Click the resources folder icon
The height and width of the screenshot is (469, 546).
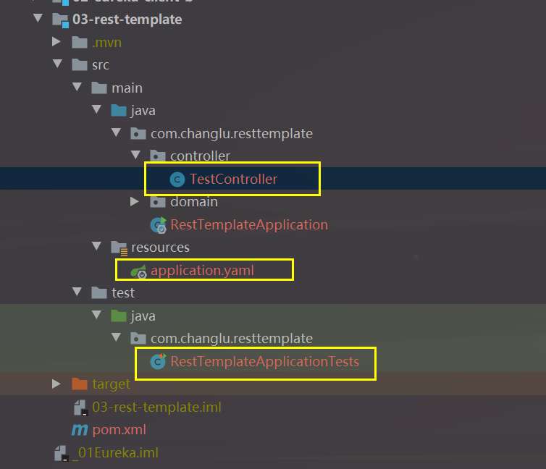pos(118,248)
